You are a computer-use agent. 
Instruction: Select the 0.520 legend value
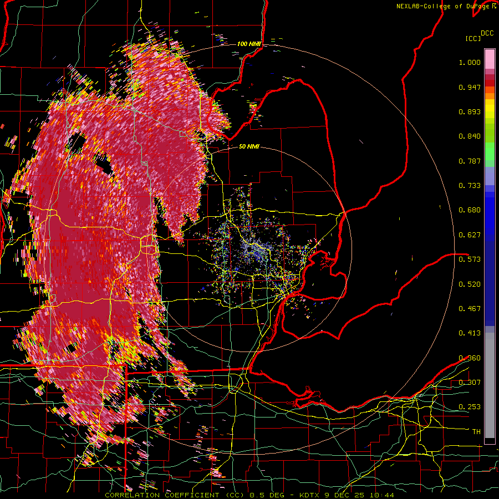pos(470,284)
